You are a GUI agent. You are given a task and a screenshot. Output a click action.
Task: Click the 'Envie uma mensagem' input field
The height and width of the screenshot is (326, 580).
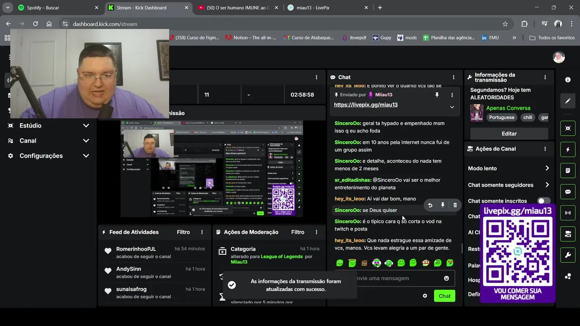tap(394, 278)
